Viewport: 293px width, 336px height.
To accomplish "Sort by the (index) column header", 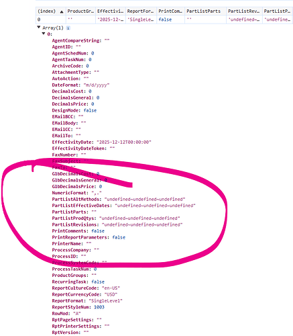I will coord(50,11).
